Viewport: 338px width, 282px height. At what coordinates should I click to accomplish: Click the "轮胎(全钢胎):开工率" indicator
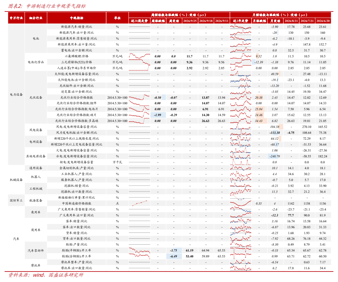click(76, 256)
